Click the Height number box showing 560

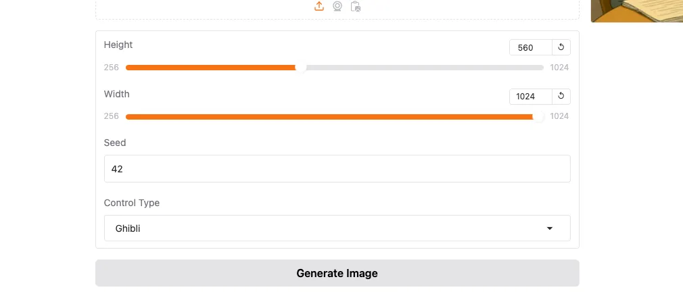[530, 47]
